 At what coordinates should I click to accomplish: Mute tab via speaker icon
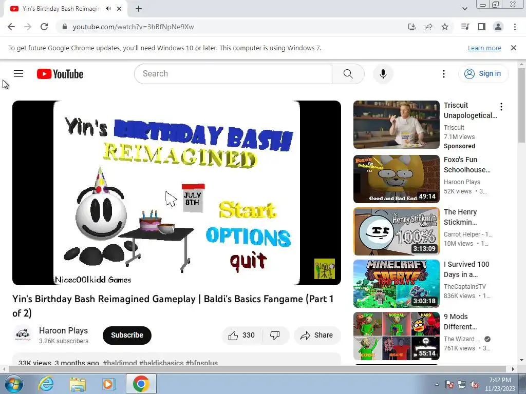tap(108, 9)
